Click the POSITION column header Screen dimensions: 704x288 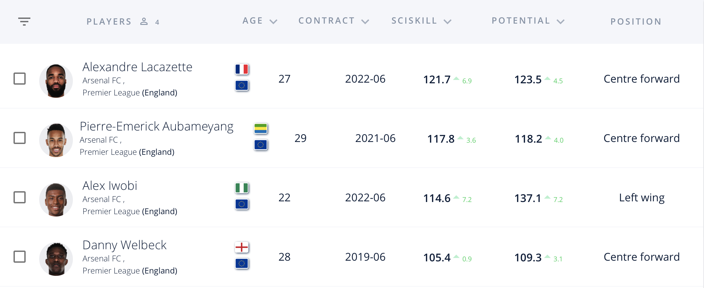tap(636, 22)
